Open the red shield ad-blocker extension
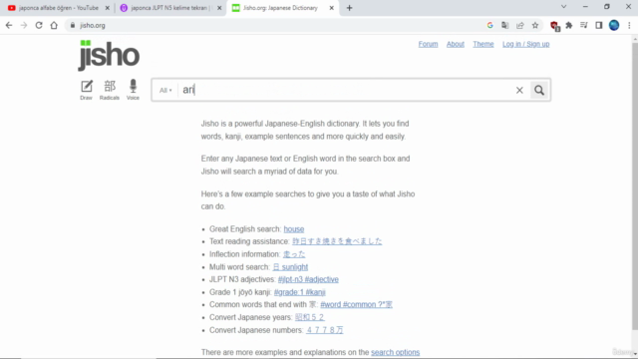Screen dimensions: 638x359 pos(554,26)
